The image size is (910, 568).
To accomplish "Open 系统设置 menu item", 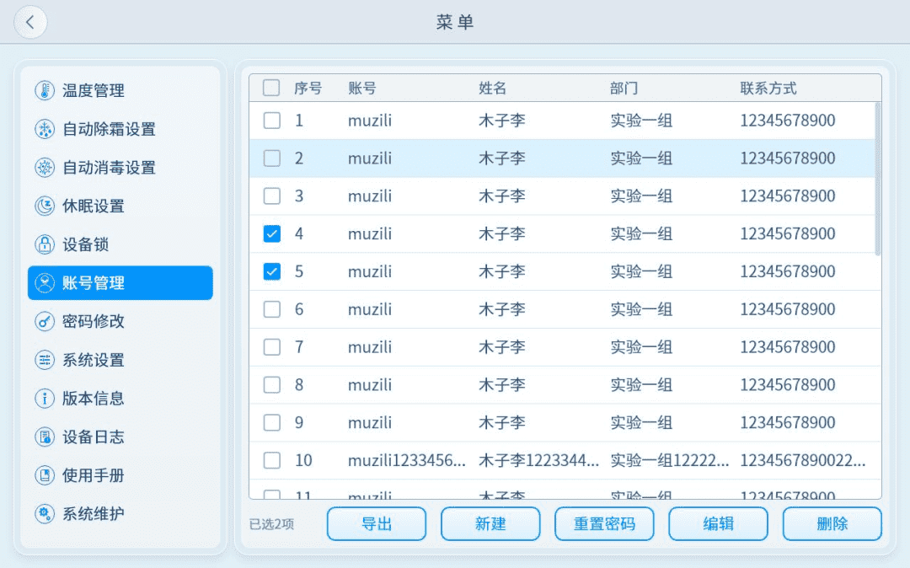I will tap(93, 361).
